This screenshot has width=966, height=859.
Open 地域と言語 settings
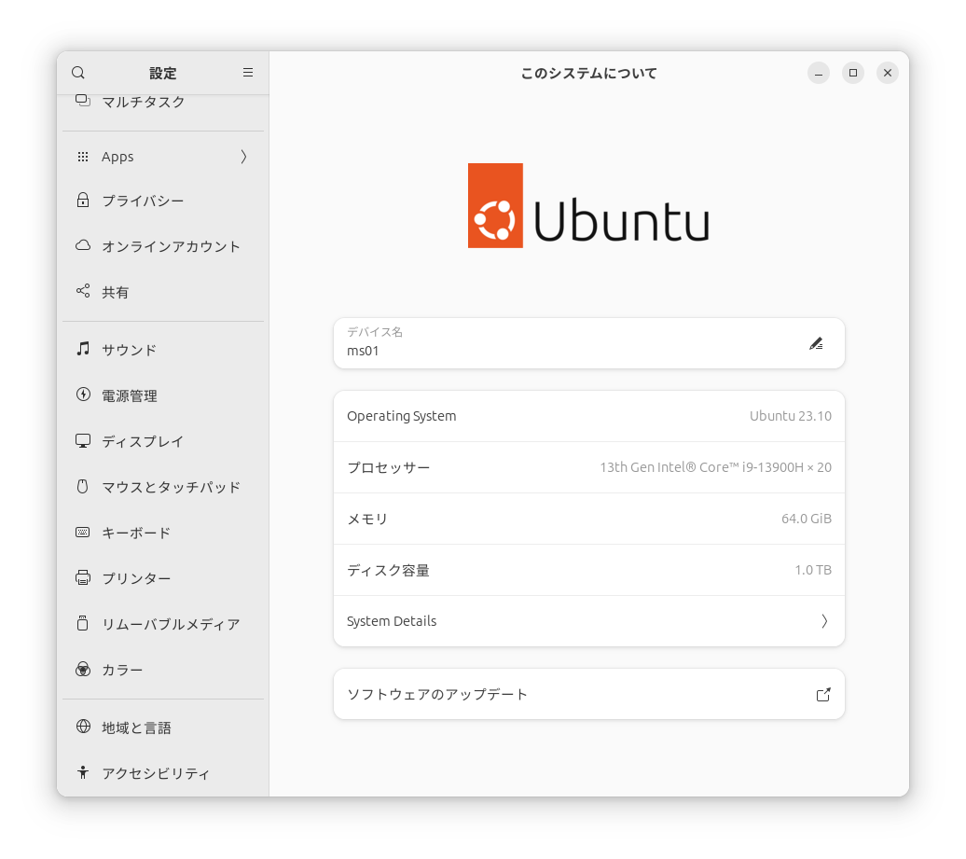tap(163, 727)
